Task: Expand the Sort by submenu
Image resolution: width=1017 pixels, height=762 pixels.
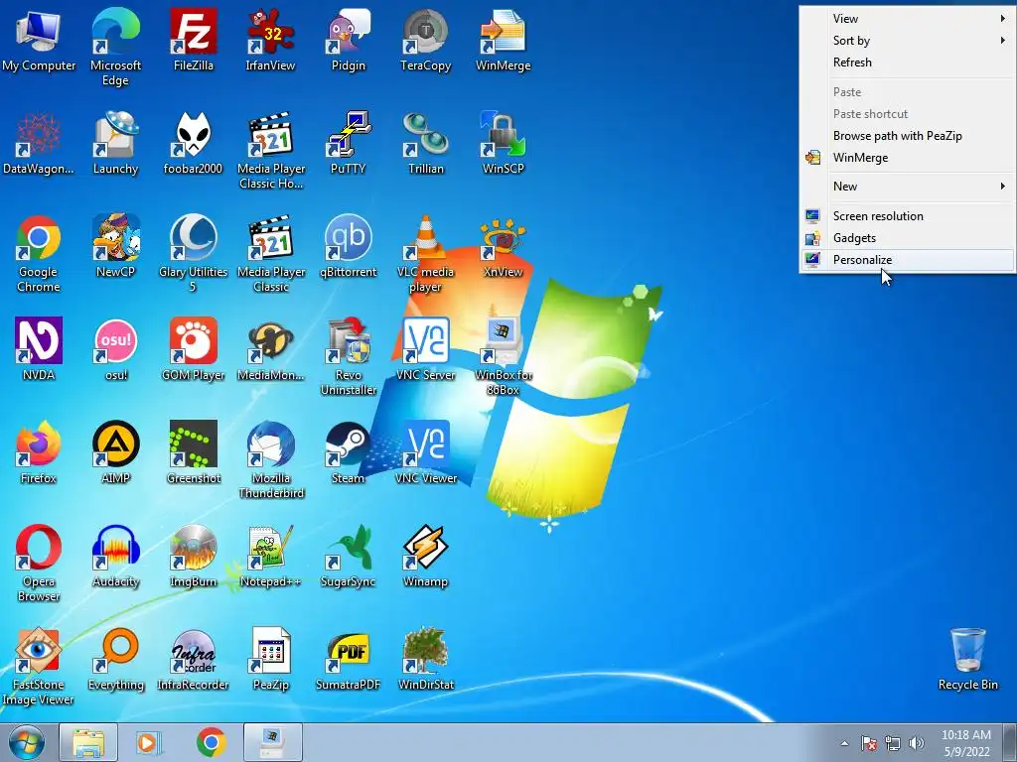Action: [908, 40]
